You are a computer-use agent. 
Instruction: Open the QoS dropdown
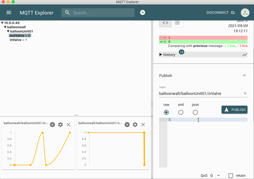point(215,176)
